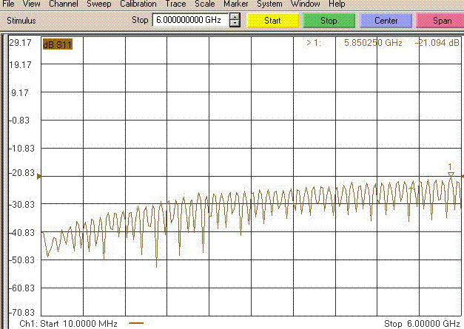
Task: Click the marker value -21.094 dB
Action: tap(437, 43)
